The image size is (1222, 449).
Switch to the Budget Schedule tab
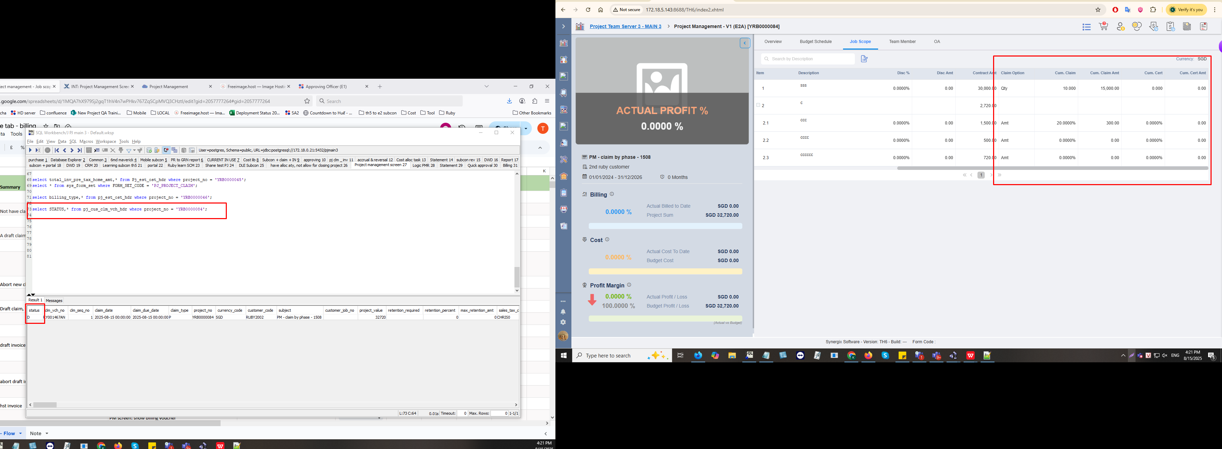pyautogui.click(x=816, y=42)
